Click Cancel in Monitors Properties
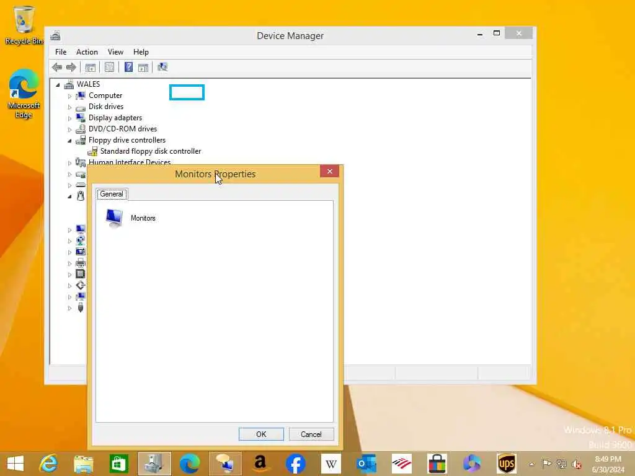Image resolution: width=635 pixels, height=476 pixels. pos(311,434)
